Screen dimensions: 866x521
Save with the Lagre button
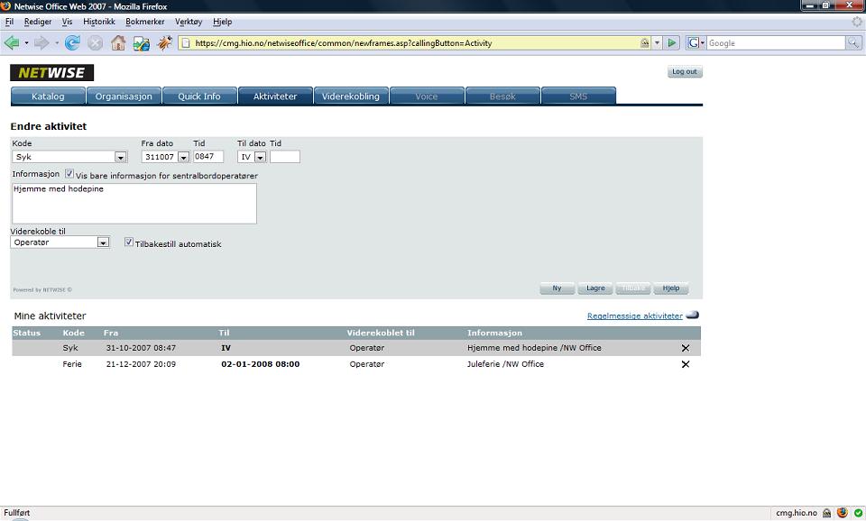[595, 288]
